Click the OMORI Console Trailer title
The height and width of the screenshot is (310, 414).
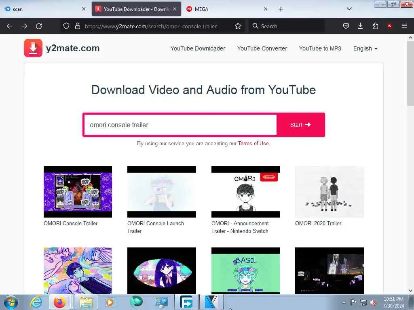tap(70, 223)
